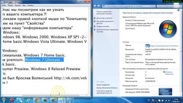Click the shield icon beside Защита системы
Image resolution: width=183 pixels, height=103 pixels.
point(95,26)
